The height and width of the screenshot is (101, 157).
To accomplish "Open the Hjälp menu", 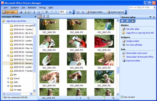I will tap(51, 8).
